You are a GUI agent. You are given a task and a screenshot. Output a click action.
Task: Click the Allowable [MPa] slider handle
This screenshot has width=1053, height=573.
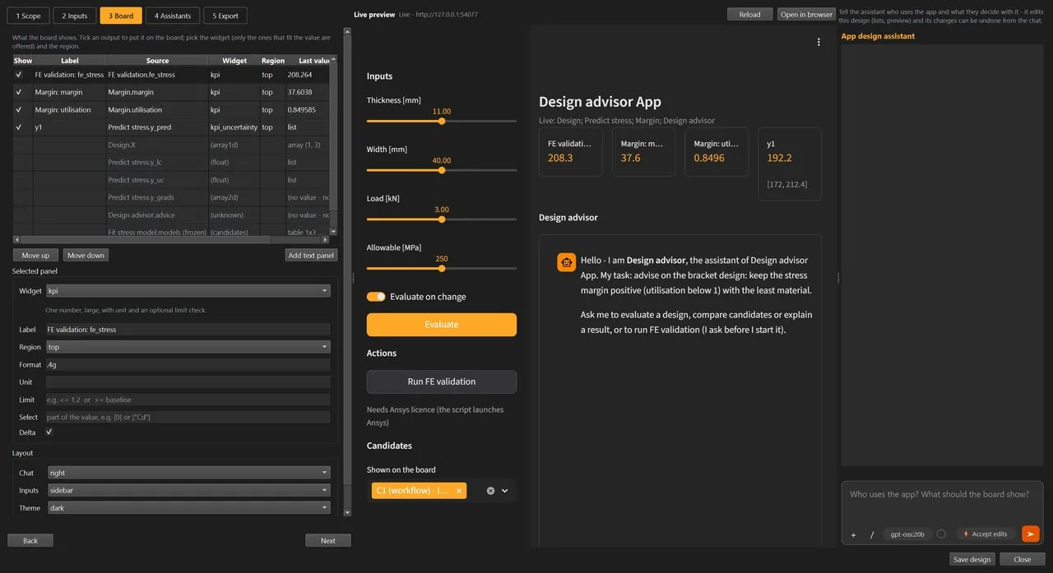[442, 268]
